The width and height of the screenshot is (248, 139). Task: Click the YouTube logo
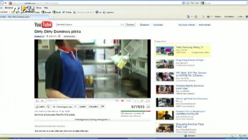43,25
